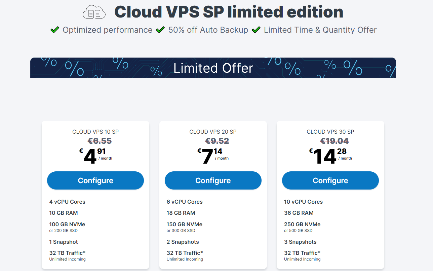Click the crossed-out €6.55 price

pyautogui.click(x=100, y=141)
